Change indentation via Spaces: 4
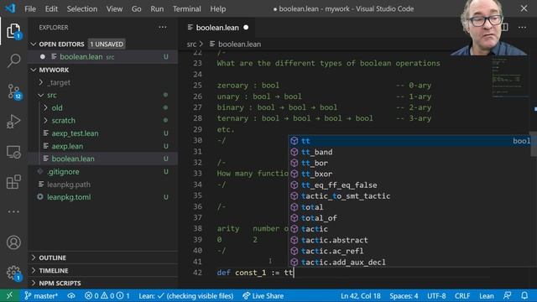Screen dimensions: 537x302 click(404, 296)
